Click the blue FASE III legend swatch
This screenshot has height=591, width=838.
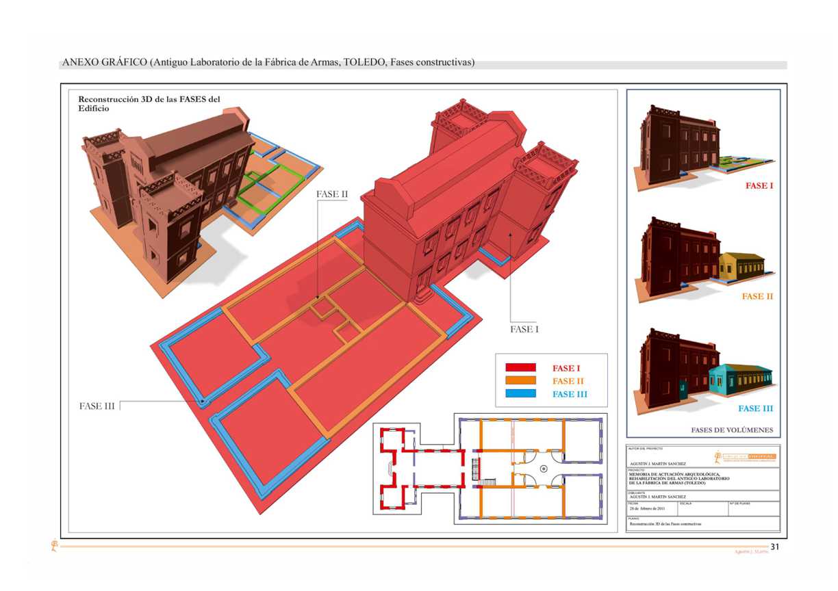click(x=520, y=394)
